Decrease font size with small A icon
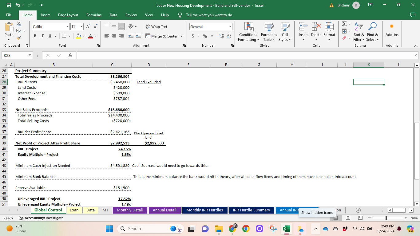 click(x=95, y=27)
